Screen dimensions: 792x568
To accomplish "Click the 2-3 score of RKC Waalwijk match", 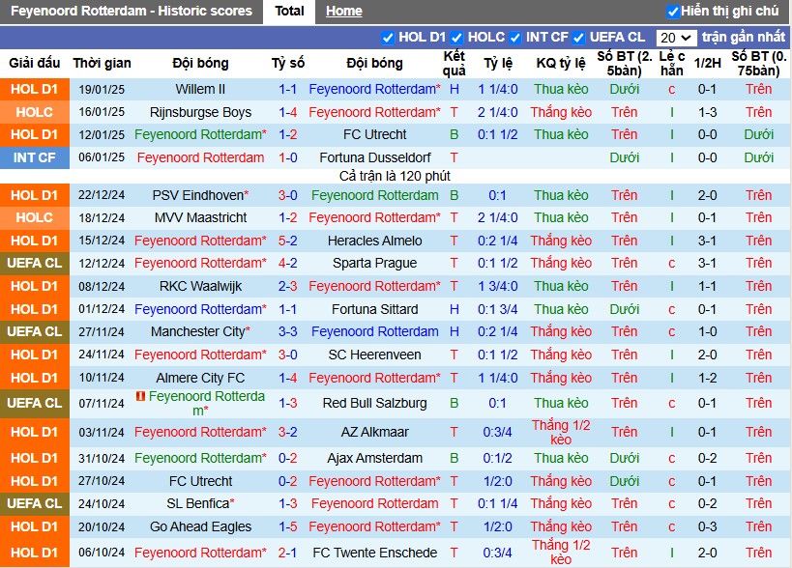I will coord(288,287).
